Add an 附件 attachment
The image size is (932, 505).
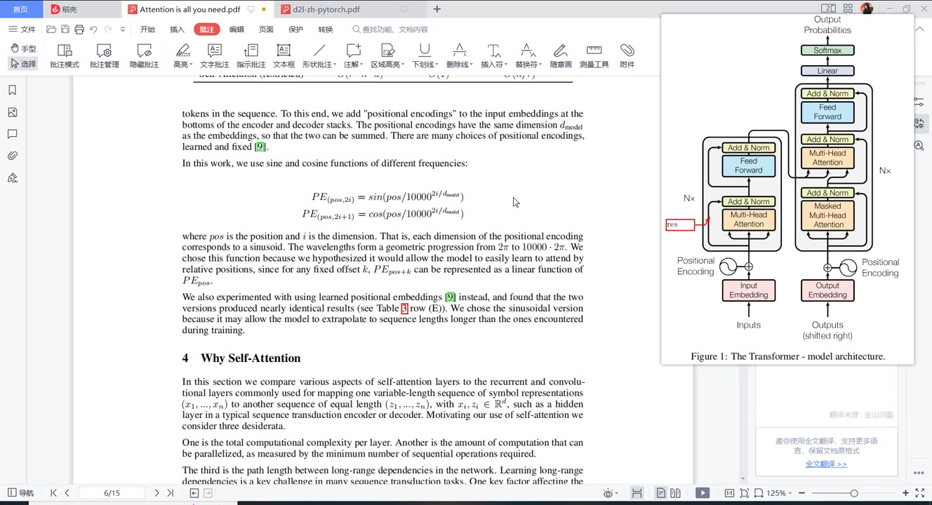(x=627, y=56)
